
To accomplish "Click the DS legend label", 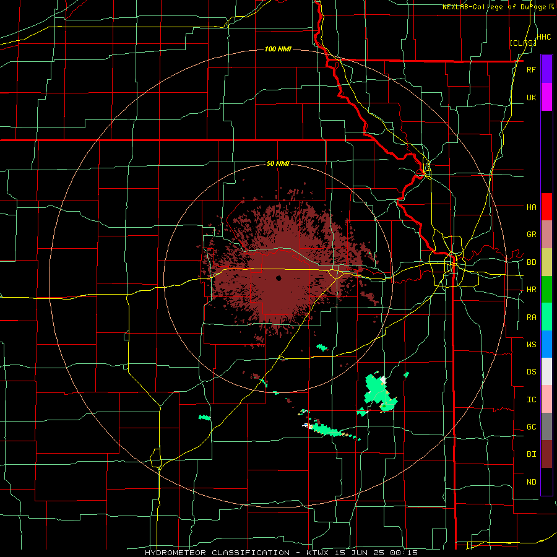I will 532,372.
